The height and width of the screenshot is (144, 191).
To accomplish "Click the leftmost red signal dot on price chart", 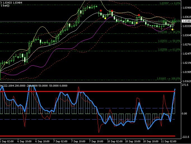I will point(101,11).
